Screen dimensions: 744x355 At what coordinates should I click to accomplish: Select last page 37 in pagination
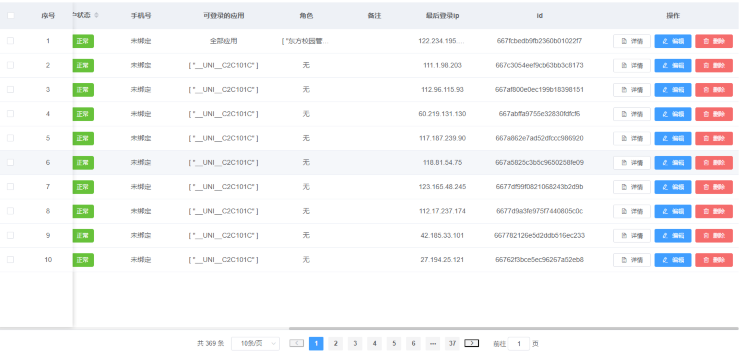coord(452,343)
